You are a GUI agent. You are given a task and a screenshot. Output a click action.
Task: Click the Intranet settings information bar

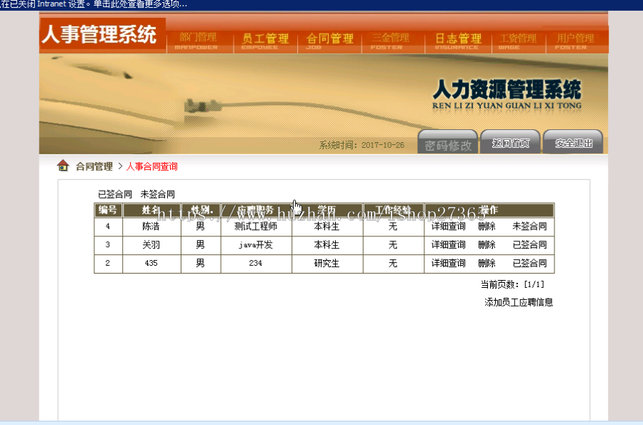[x=321, y=4]
